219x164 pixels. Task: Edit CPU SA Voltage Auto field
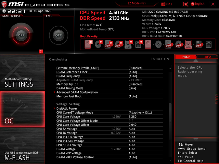pos(132,129)
